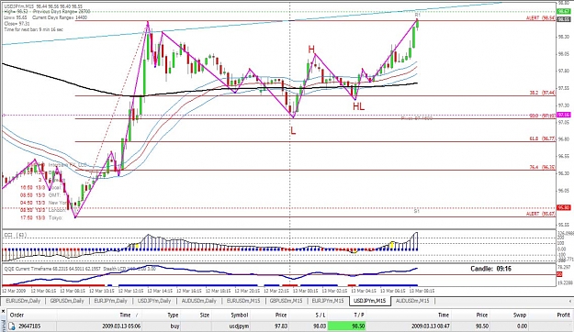Click the swap value 0.00

pyautogui.click(x=522, y=326)
